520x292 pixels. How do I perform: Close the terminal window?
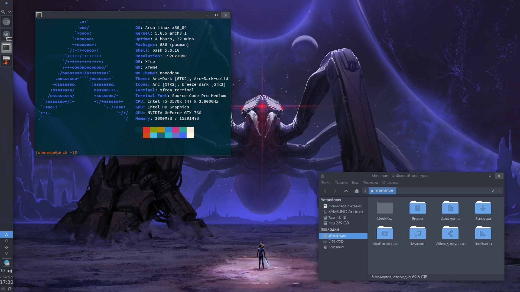click(x=226, y=15)
